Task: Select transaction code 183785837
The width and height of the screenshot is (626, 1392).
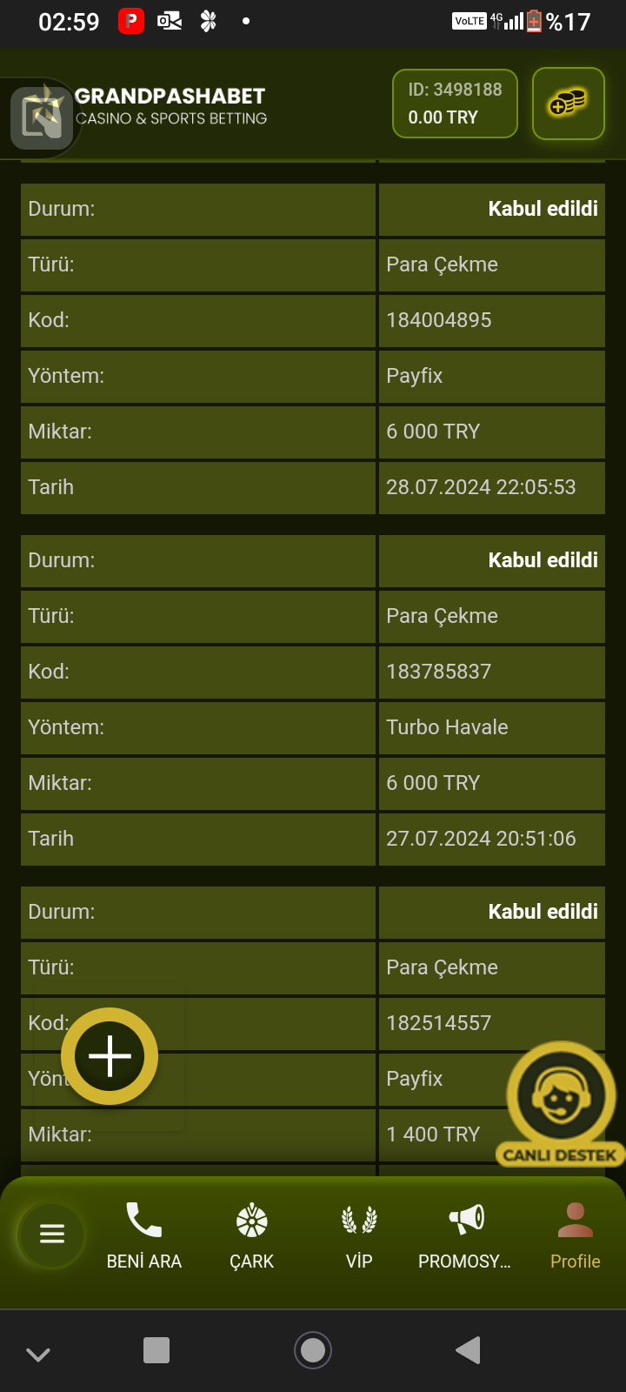Action: pyautogui.click(x=439, y=672)
